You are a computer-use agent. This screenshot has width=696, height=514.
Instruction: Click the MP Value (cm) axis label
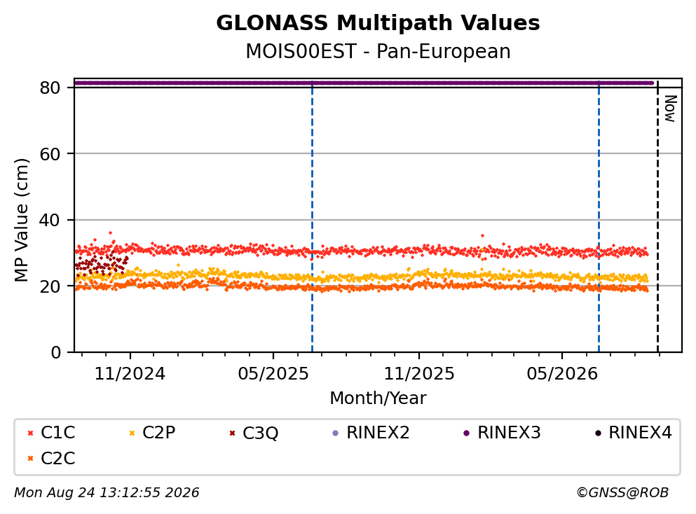coord(21,220)
